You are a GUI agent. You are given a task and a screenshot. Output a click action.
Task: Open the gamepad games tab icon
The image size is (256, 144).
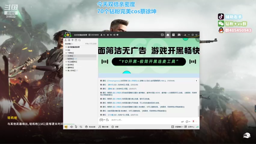[179, 35]
